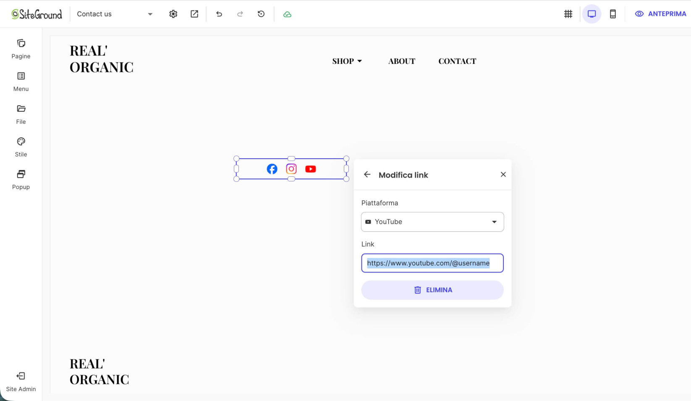Screen dimensions: 691x401
Task: Click the top-center resize handle of social widget
Action: pyautogui.click(x=291, y=159)
